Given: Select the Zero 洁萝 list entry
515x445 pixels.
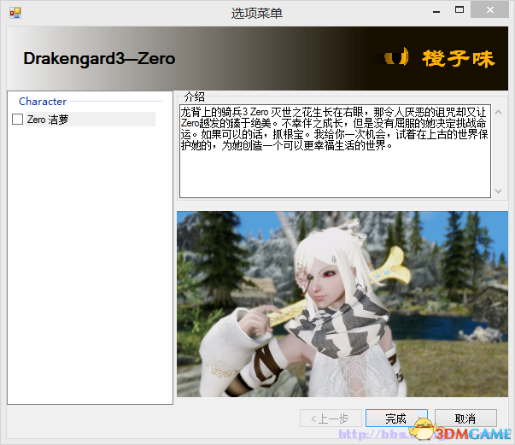Looking at the screenshot, I should [x=91, y=120].
